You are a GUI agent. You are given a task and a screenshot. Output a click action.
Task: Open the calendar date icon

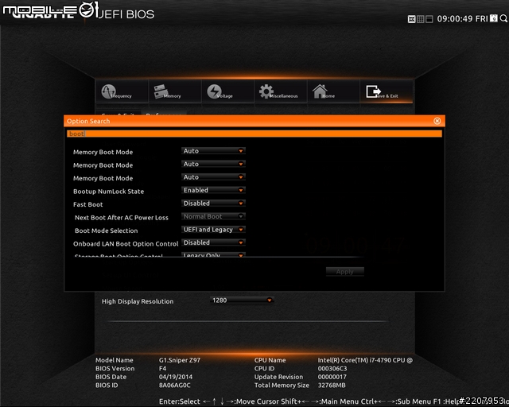(x=494, y=18)
